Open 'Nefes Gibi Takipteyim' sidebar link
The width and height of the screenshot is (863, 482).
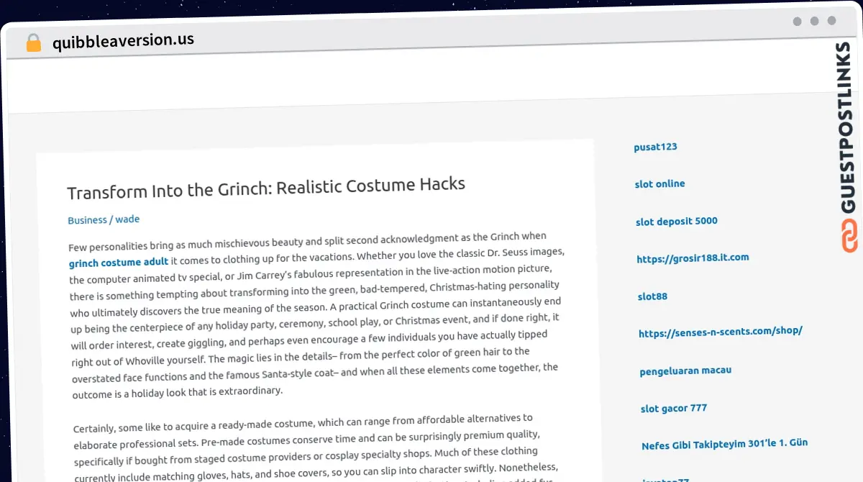(x=724, y=445)
